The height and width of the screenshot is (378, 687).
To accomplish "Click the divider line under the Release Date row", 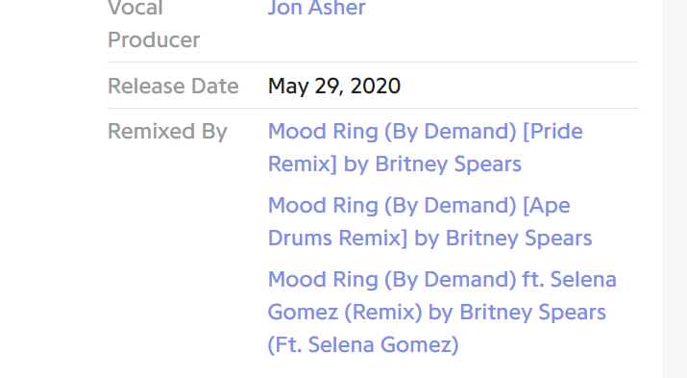I will coord(373,108).
